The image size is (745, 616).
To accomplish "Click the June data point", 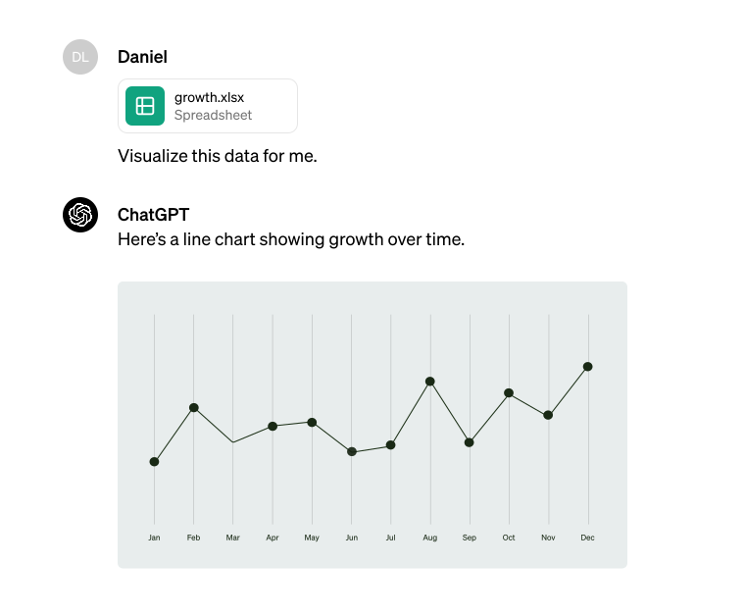I will pyautogui.click(x=352, y=451).
